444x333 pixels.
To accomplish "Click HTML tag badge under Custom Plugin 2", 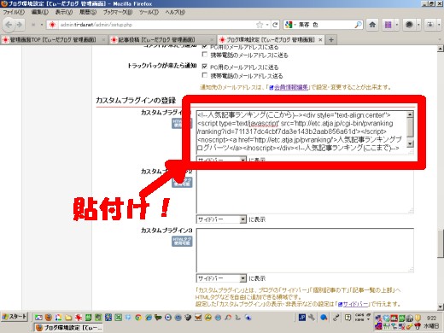I will (182, 182).
